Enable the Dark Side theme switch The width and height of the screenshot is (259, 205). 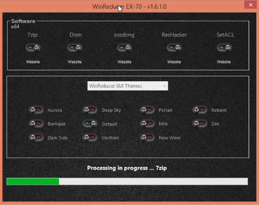(36, 137)
